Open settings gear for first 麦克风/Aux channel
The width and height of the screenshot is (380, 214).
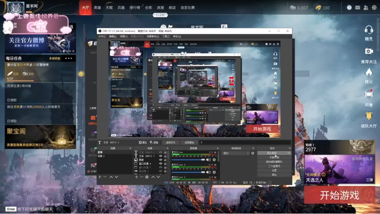[x=214, y=160]
